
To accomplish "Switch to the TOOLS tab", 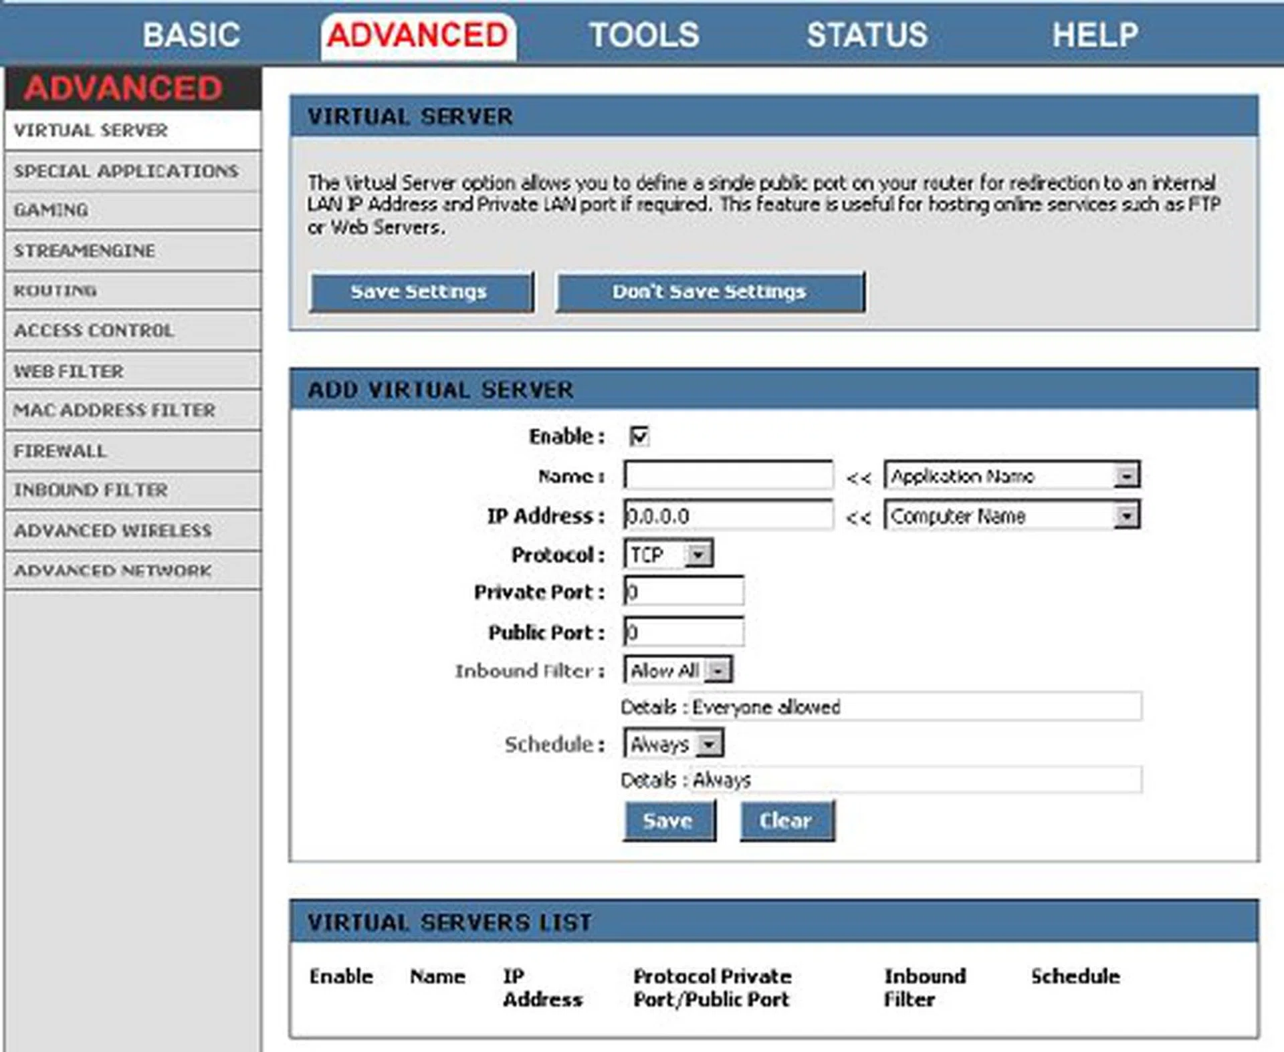I will tap(644, 34).
